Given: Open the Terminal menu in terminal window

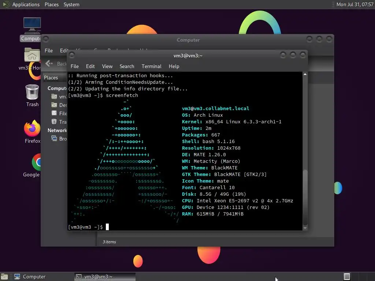Looking at the screenshot, I should click(x=151, y=67).
